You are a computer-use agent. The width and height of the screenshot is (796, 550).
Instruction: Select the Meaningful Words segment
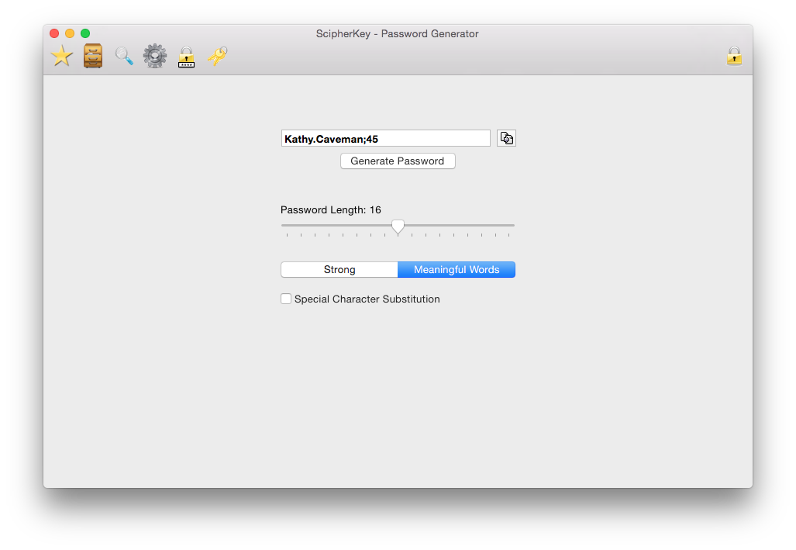pos(457,270)
